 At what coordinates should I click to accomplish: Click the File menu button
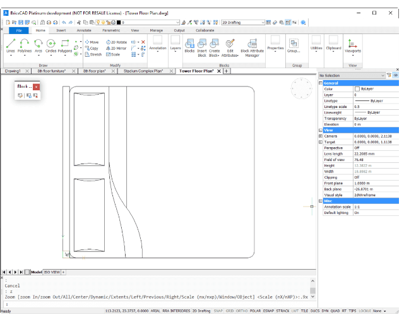(x=18, y=30)
